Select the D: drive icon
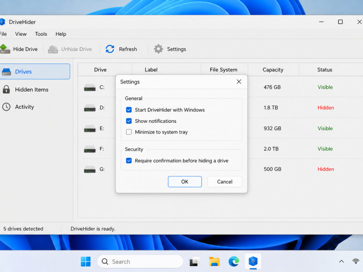 89,108
